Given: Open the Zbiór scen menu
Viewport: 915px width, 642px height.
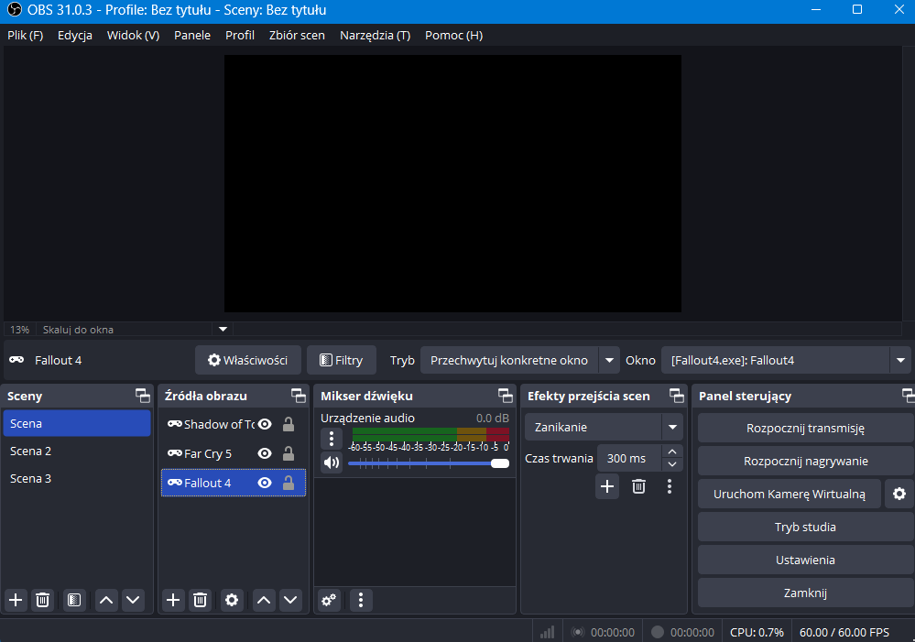Looking at the screenshot, I should (x=297, y=36).
